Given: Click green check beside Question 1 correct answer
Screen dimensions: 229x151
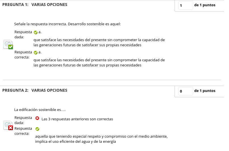Looking at the screenshot, I should pyautogui.click(x=36, y=53).
